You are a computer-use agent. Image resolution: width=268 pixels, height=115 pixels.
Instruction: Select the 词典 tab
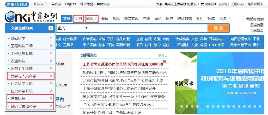tap(169, 18)
